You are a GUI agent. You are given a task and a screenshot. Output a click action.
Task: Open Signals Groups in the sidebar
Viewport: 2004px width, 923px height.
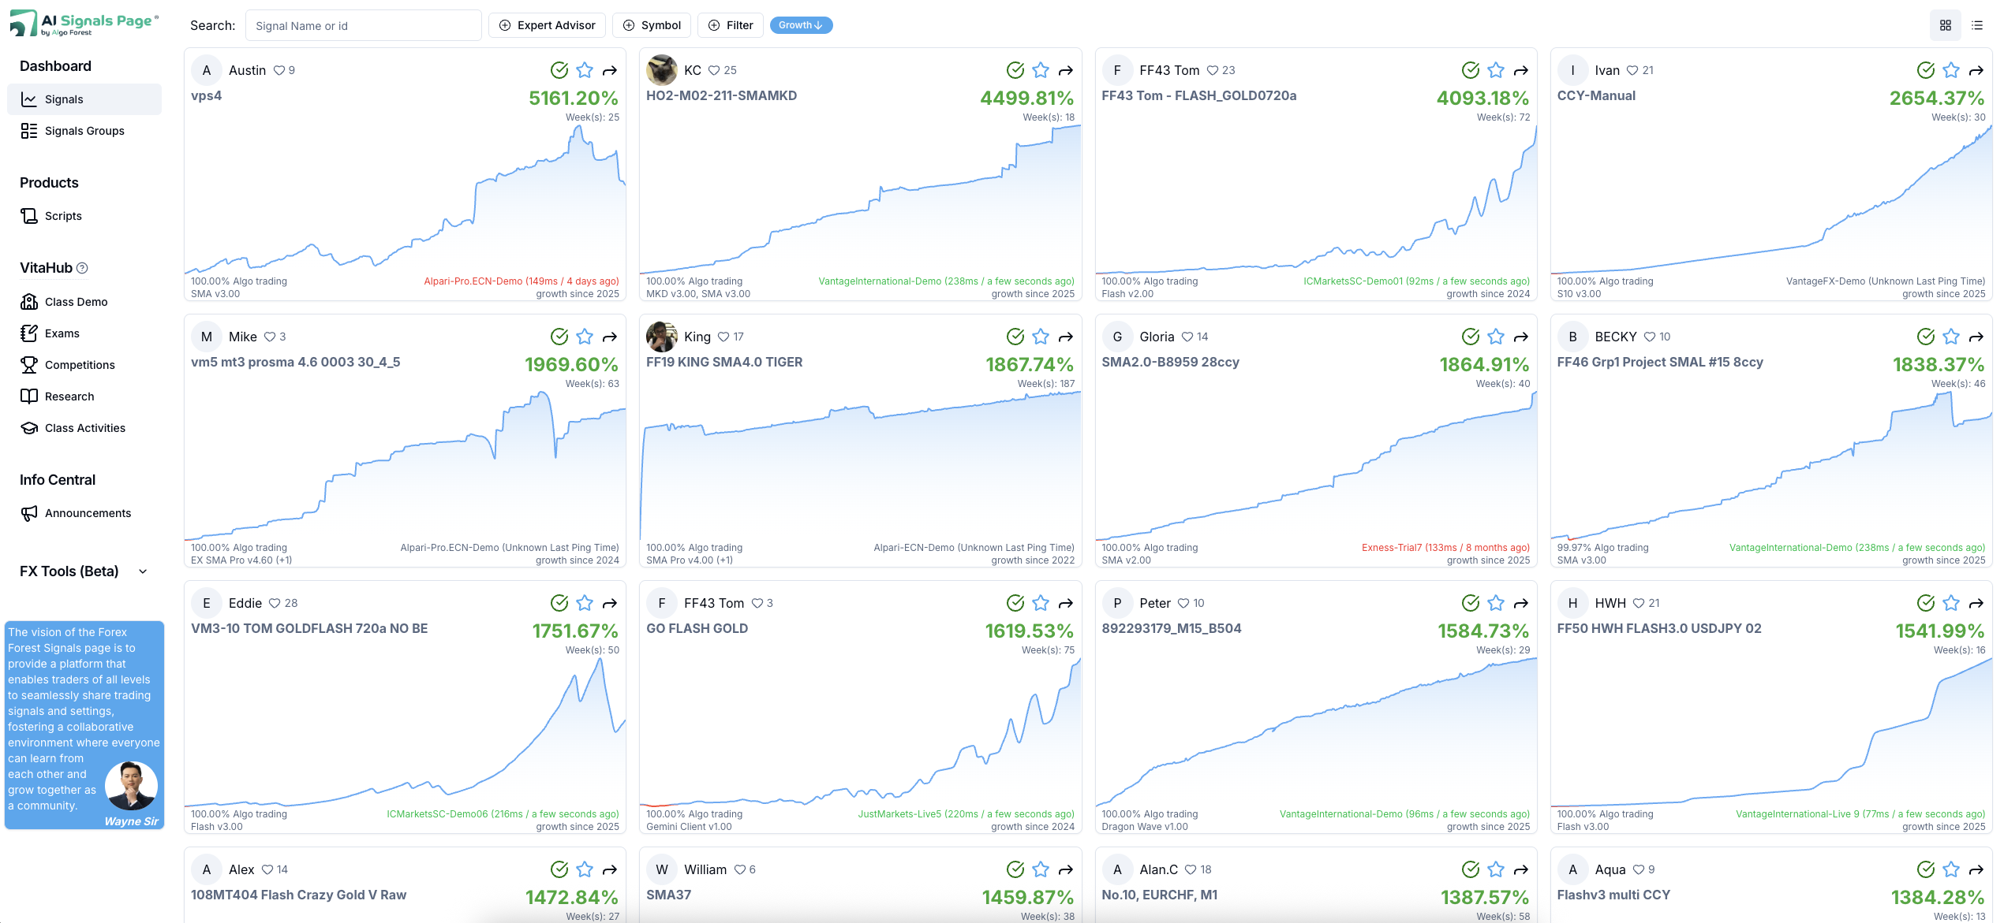point(84,131)
